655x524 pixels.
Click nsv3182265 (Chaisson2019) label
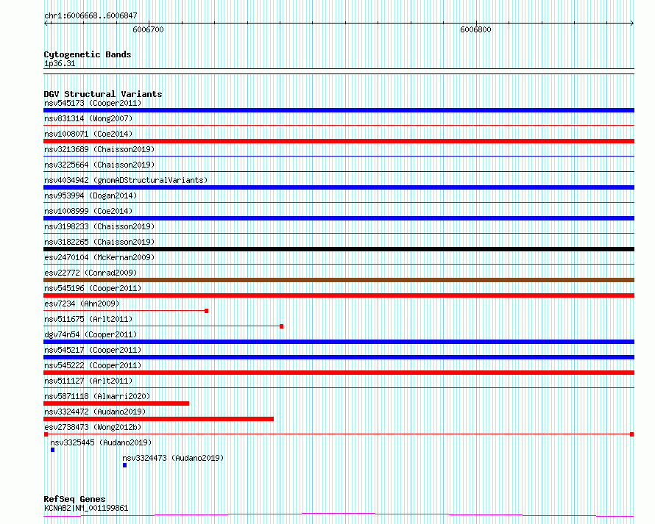[99, 242]
